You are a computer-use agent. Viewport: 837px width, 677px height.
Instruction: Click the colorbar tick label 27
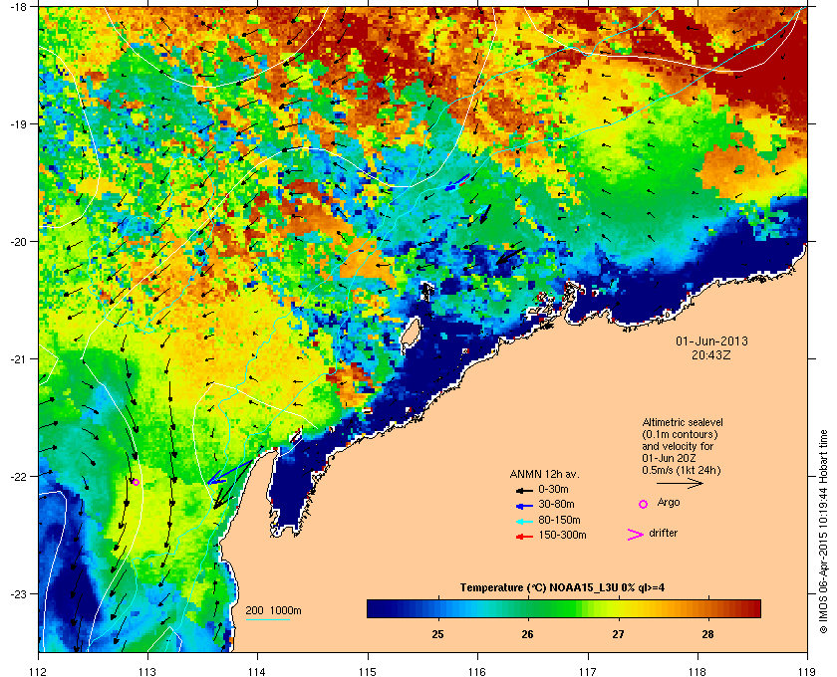tap(618, 634)
